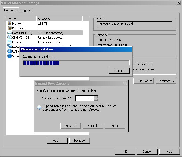The height and width of the screenshot is (157, 182).
Task: Click Help in Expand Disk Capacity dialog
Action: [x=115, y=126]
